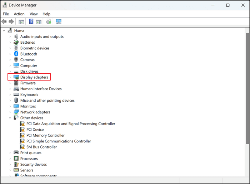Expand the Cameras chevron
This screenshot has width=250, height=184.
pos(10,60)
